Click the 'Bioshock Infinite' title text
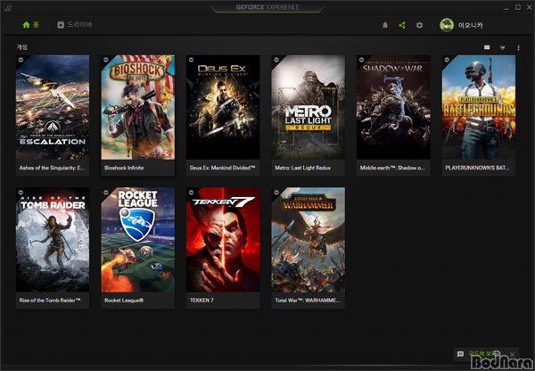 click(x=124, y=168)
